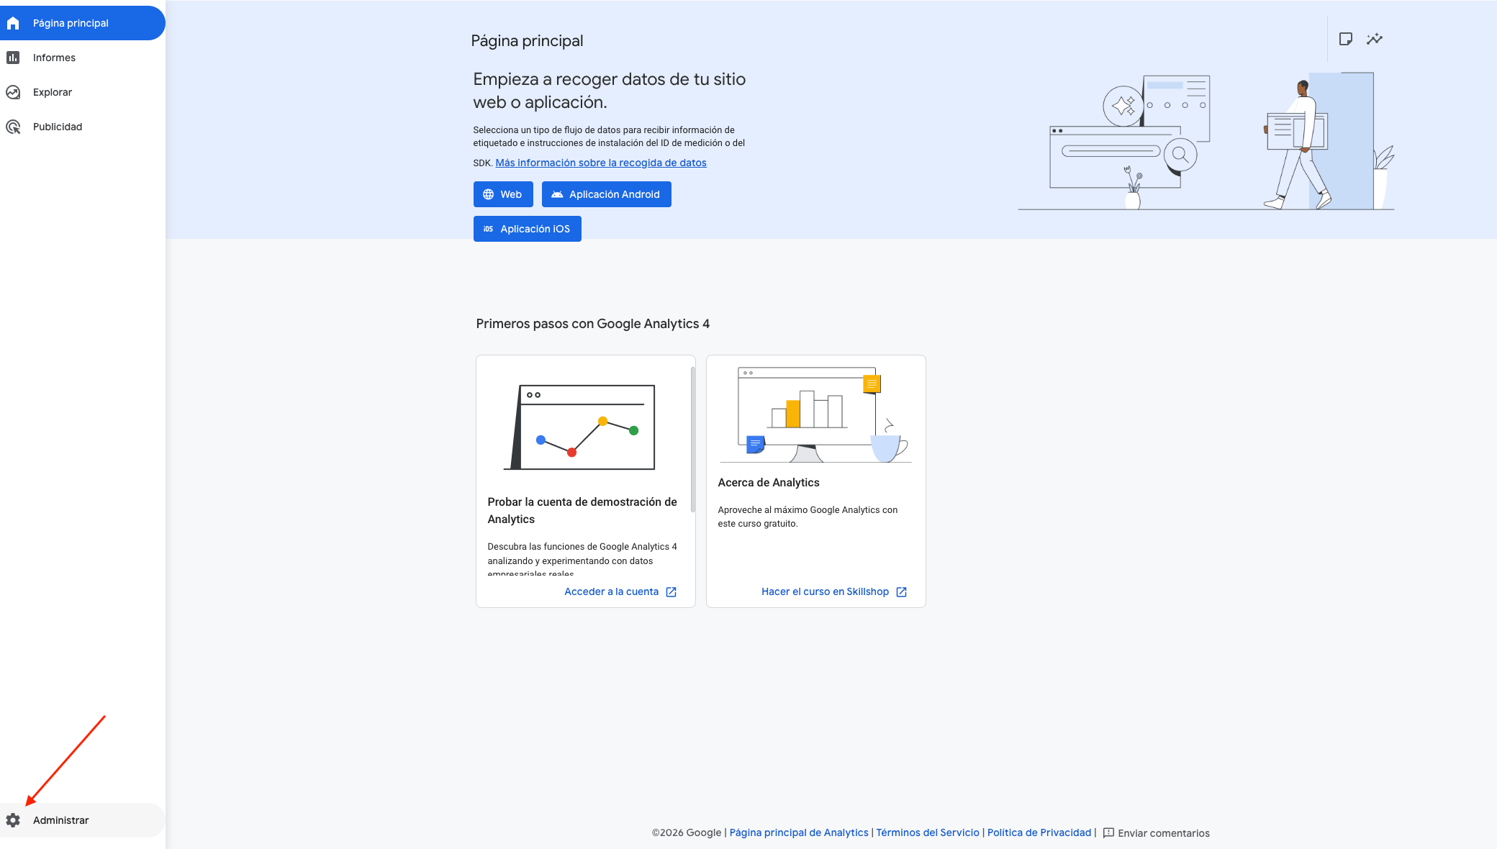This screenshot has width=1497, height=849.
Task: Select the Aplicación iOS button
Action: click(x=528, y=229)
